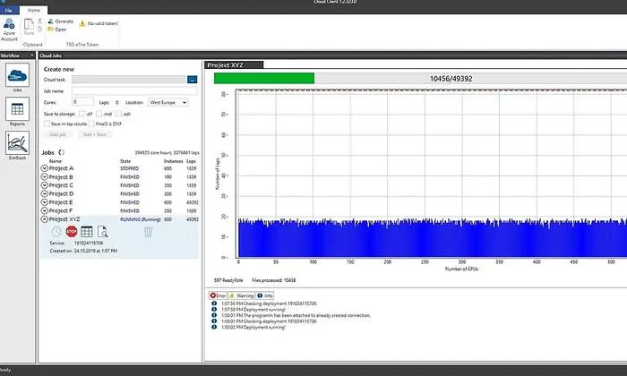The image size is (627, 376).
Task: Collapse the Project XYZ job entry
Action: click(x=45, y=219)
